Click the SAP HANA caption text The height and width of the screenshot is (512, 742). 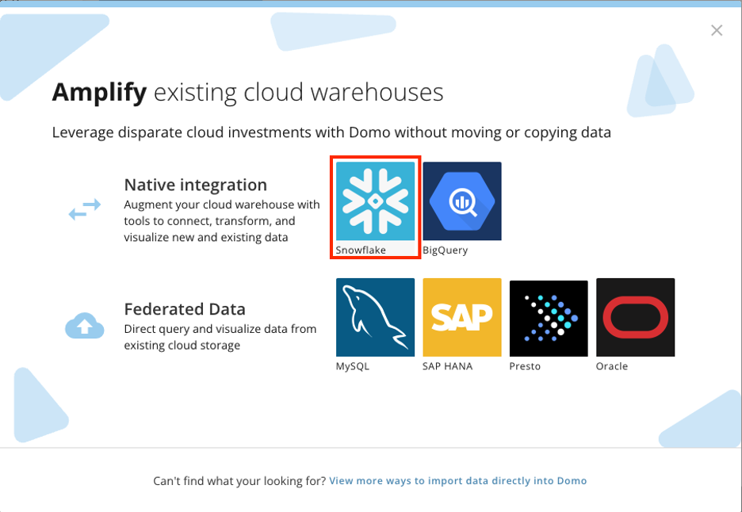[x=448, y=367]
